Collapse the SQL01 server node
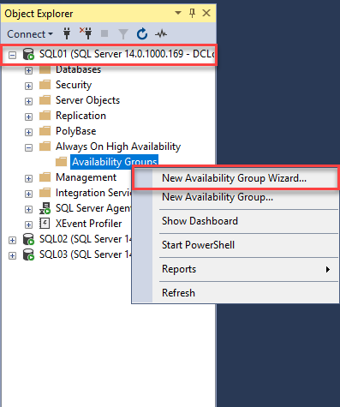This screenshot has width=340, height=407. click(x=12, y=55)
